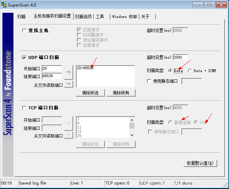Click UDP 清除所选 button
Viewport: 229px width, 189px height.
coord(90,93)
